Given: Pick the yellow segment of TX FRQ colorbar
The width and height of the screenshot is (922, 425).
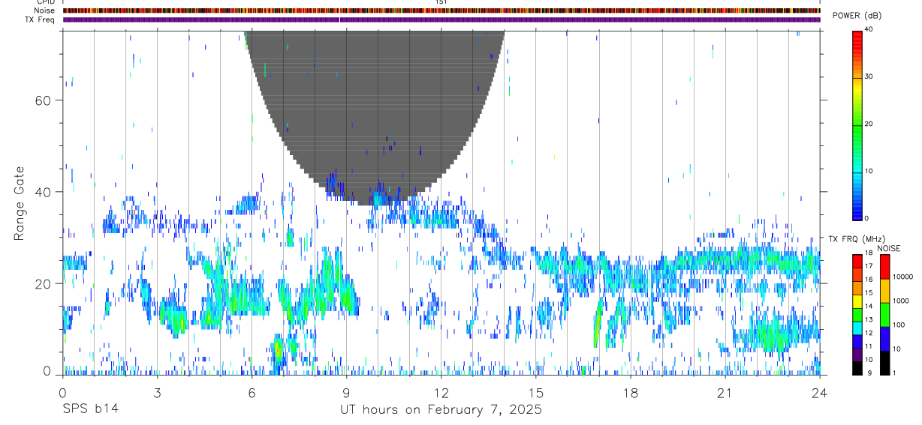Looking at the screenshot, I should pyautogui.click(x=857, y=301).
